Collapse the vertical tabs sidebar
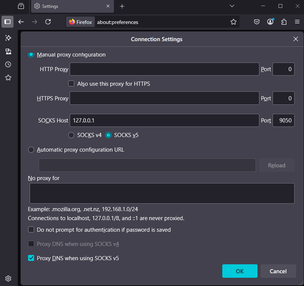Screen dimensions: 304x286 [x=7, y=22]
